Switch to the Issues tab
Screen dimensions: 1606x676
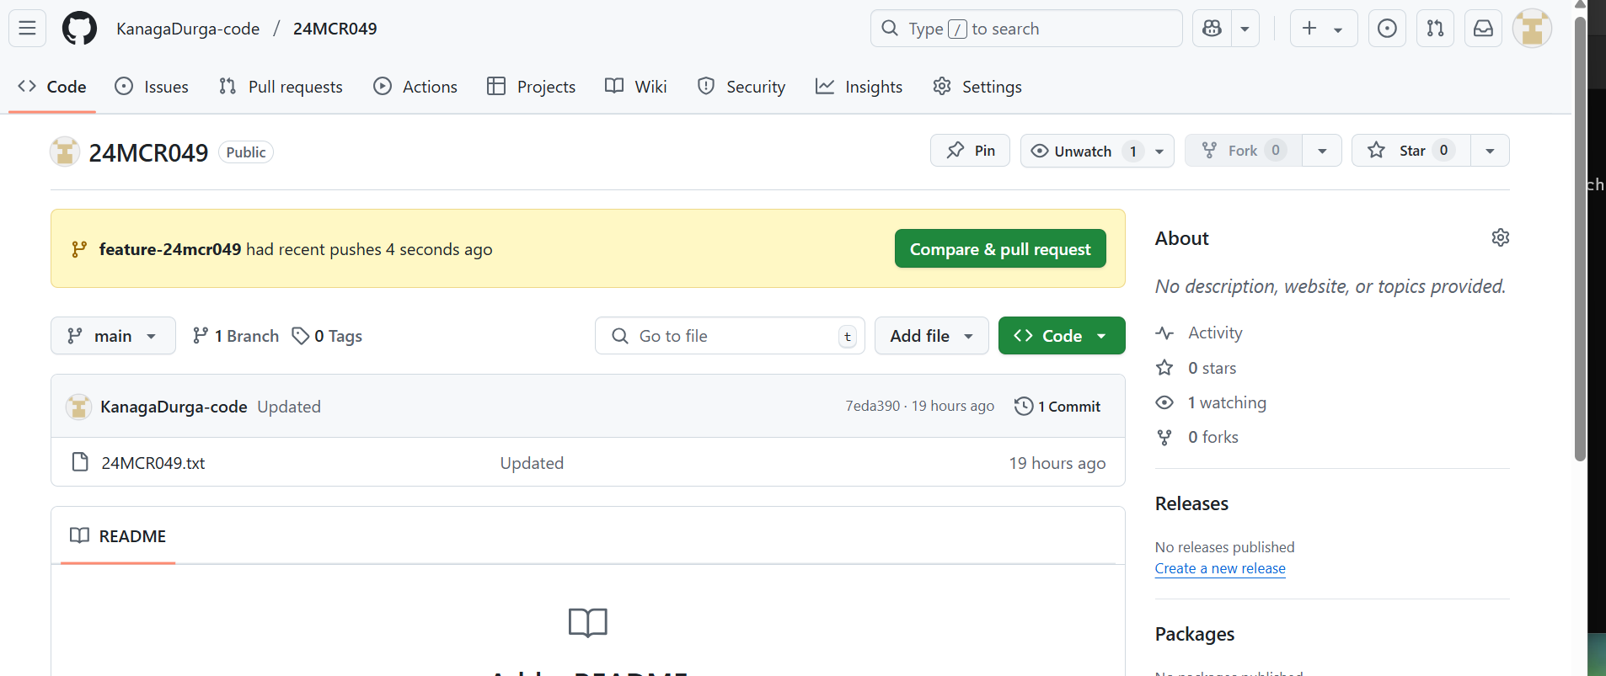pyautogui.click(x=152, y=87)
